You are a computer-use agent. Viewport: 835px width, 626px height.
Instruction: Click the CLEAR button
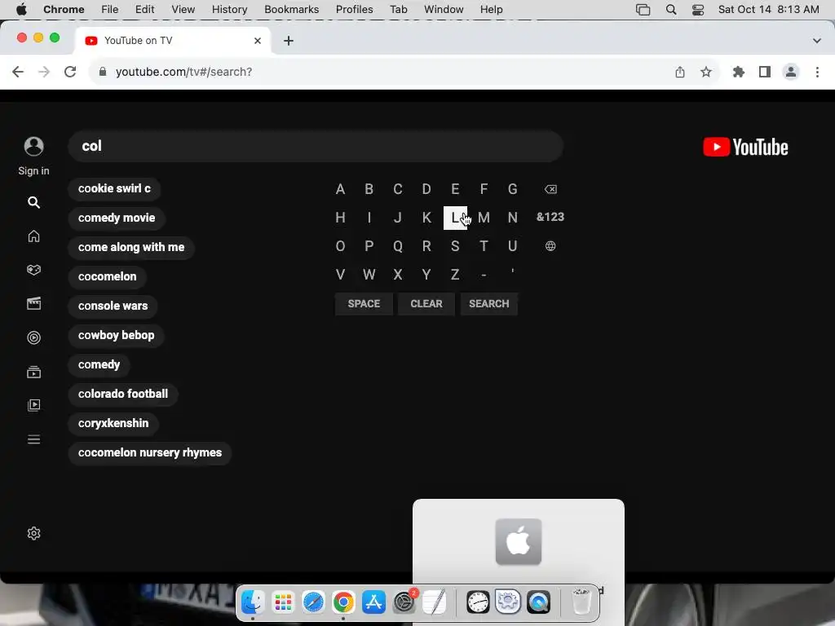(426, 304)
